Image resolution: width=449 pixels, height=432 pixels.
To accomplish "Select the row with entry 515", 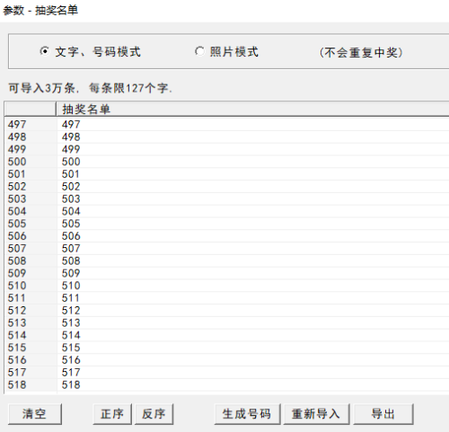I will tap(226, 348).
